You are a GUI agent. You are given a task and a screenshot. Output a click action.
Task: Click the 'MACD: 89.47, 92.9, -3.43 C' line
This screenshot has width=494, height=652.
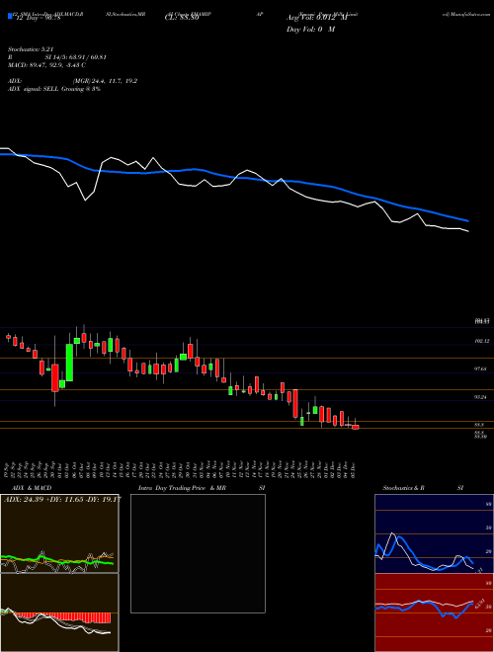[x=47, y=65]
